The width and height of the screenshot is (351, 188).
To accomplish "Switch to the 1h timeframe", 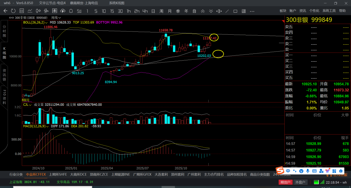I will click(x=129, y=11).
